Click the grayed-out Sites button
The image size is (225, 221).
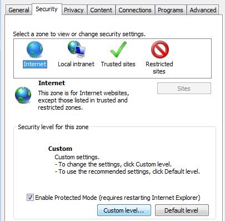[184, 89]
